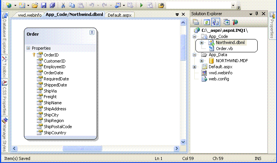Refresh the Solution Explorer tree
This screenshot has width=277, height=163.
click(x=206, y=22)
